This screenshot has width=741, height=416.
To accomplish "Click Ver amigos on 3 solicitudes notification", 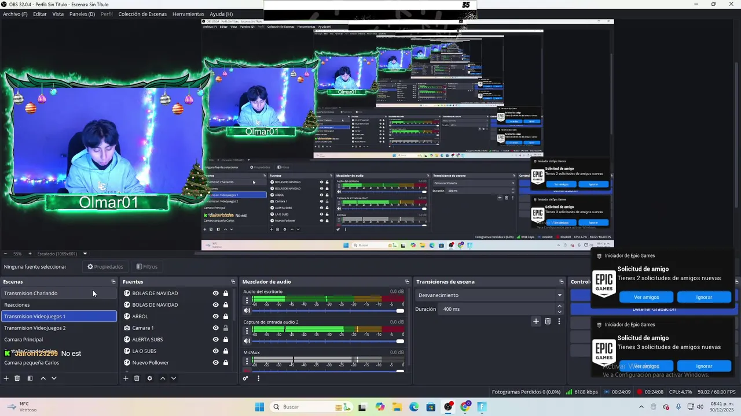I will pyautogui.click(x=646, y=366).
